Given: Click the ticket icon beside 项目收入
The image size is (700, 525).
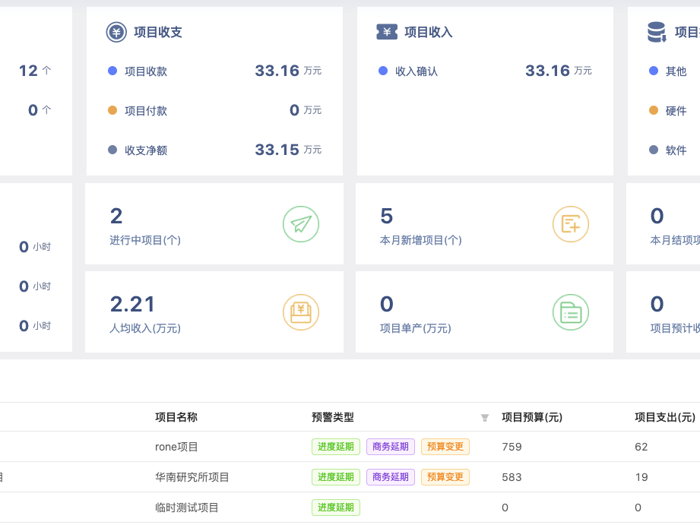Looking at the screenshot, I should (x=387, y=32).
